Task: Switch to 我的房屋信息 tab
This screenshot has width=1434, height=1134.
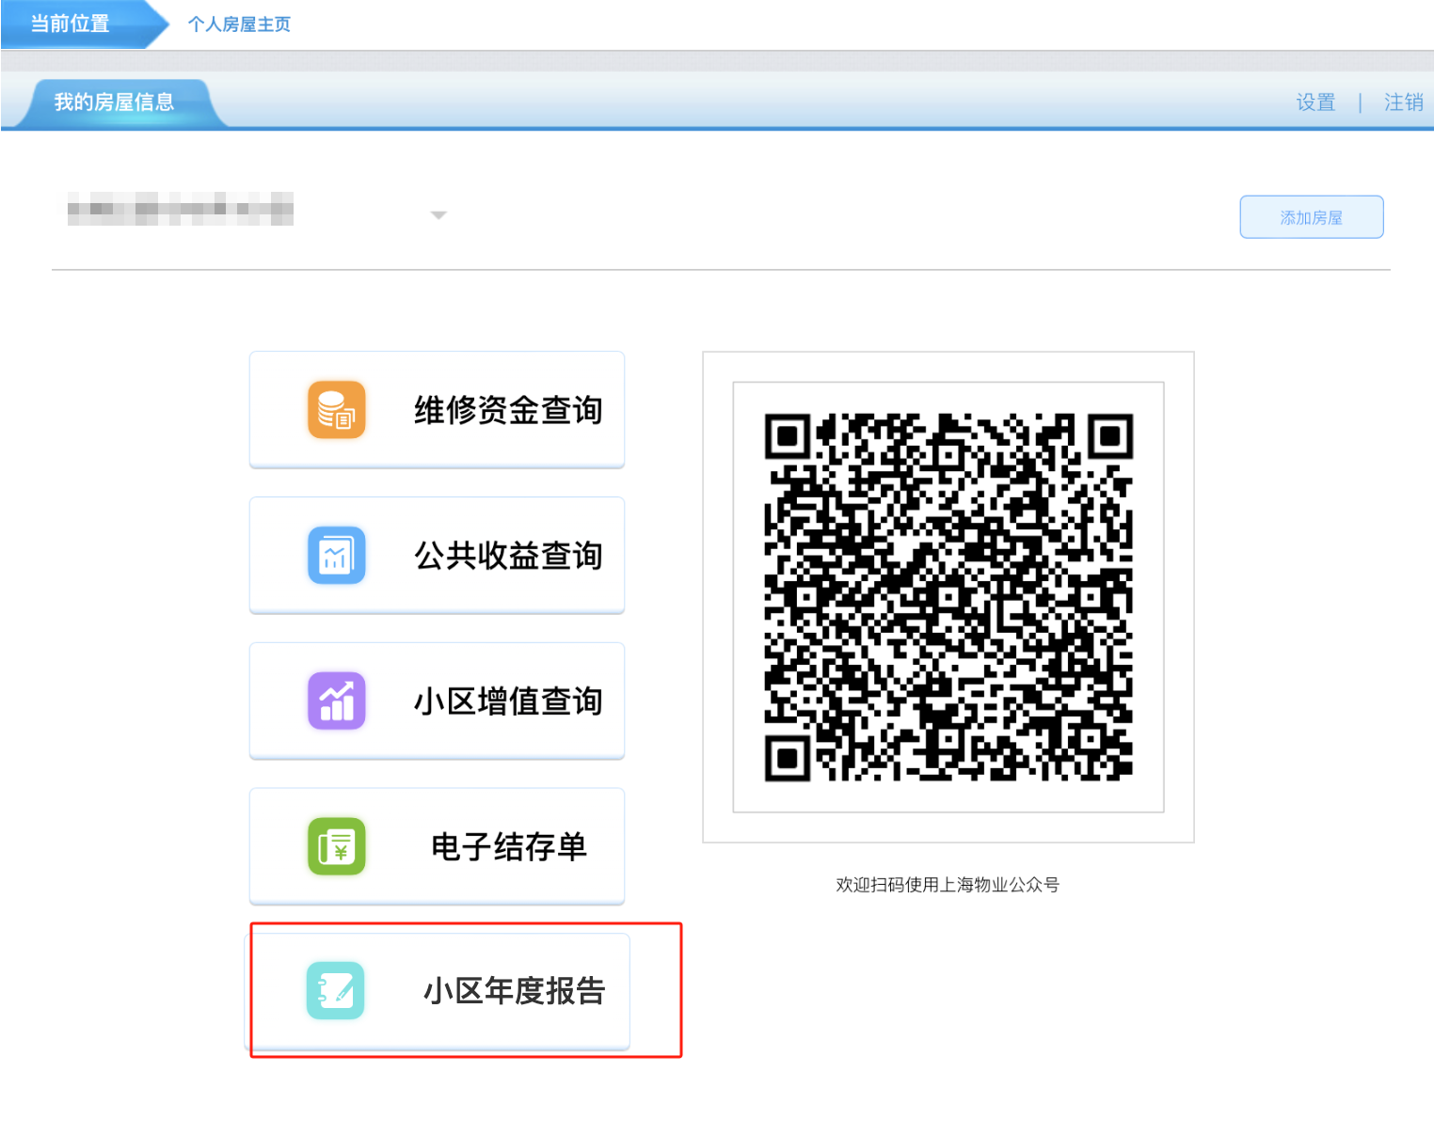Action: [x=115, y=102]
